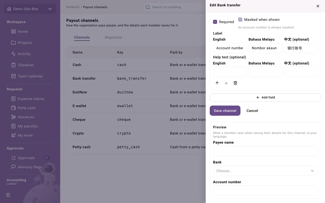Click the Cancel button
The width and height of the screenshot is (325, 203).
(252, 111)
